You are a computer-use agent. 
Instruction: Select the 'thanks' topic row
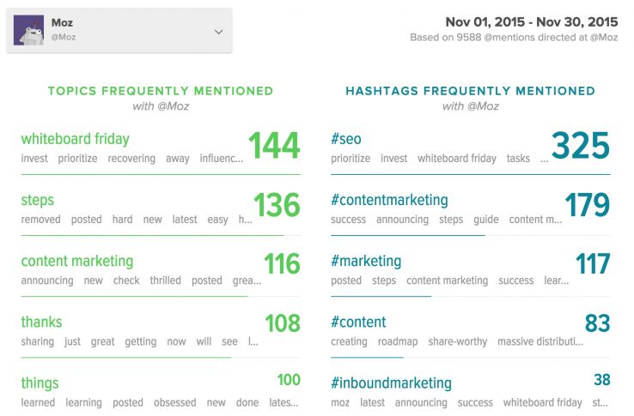click(x=41, y=322)
